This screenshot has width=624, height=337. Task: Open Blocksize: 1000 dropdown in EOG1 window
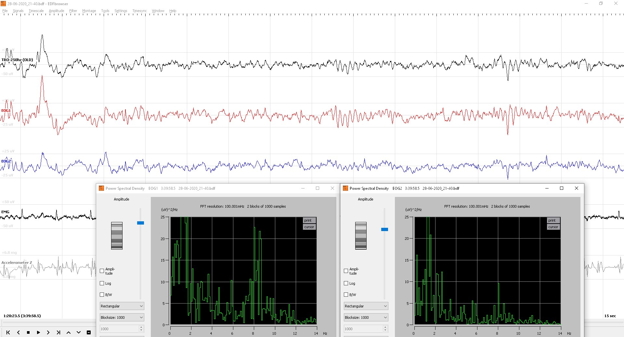click(x=122, y=318)
